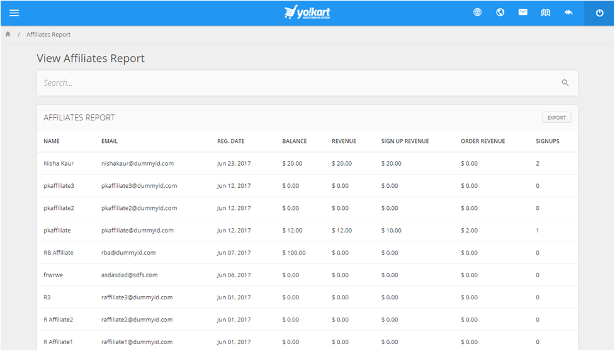Click the magnifier search icon

click(x=565, y=83)
